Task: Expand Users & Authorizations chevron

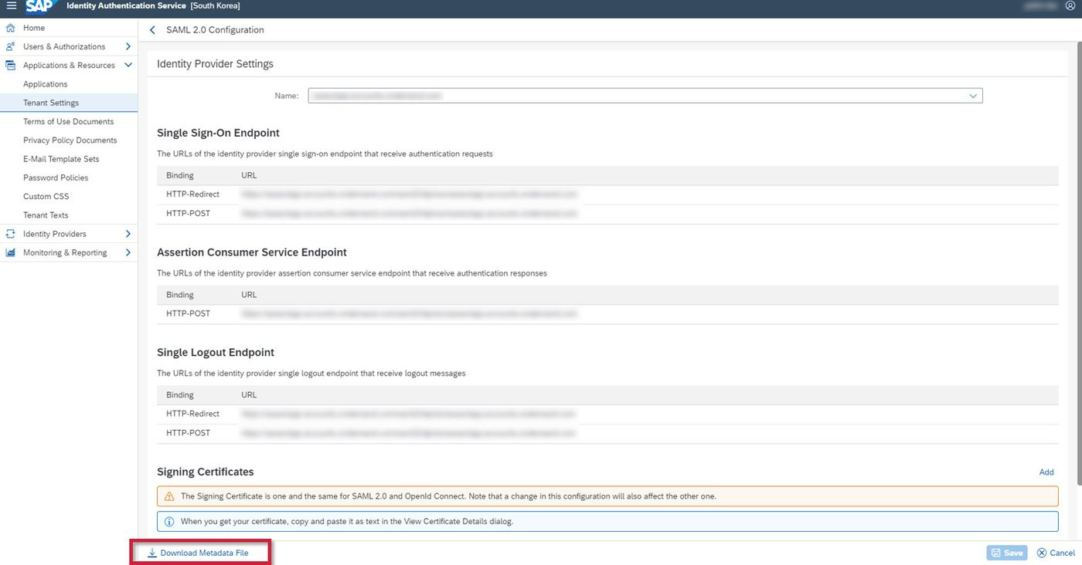Action: (128, 46)
